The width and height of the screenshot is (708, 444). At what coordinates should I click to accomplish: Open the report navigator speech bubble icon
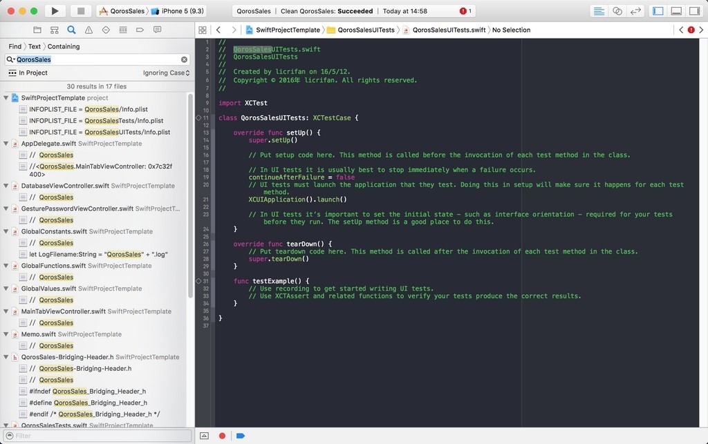coord(157,30)
